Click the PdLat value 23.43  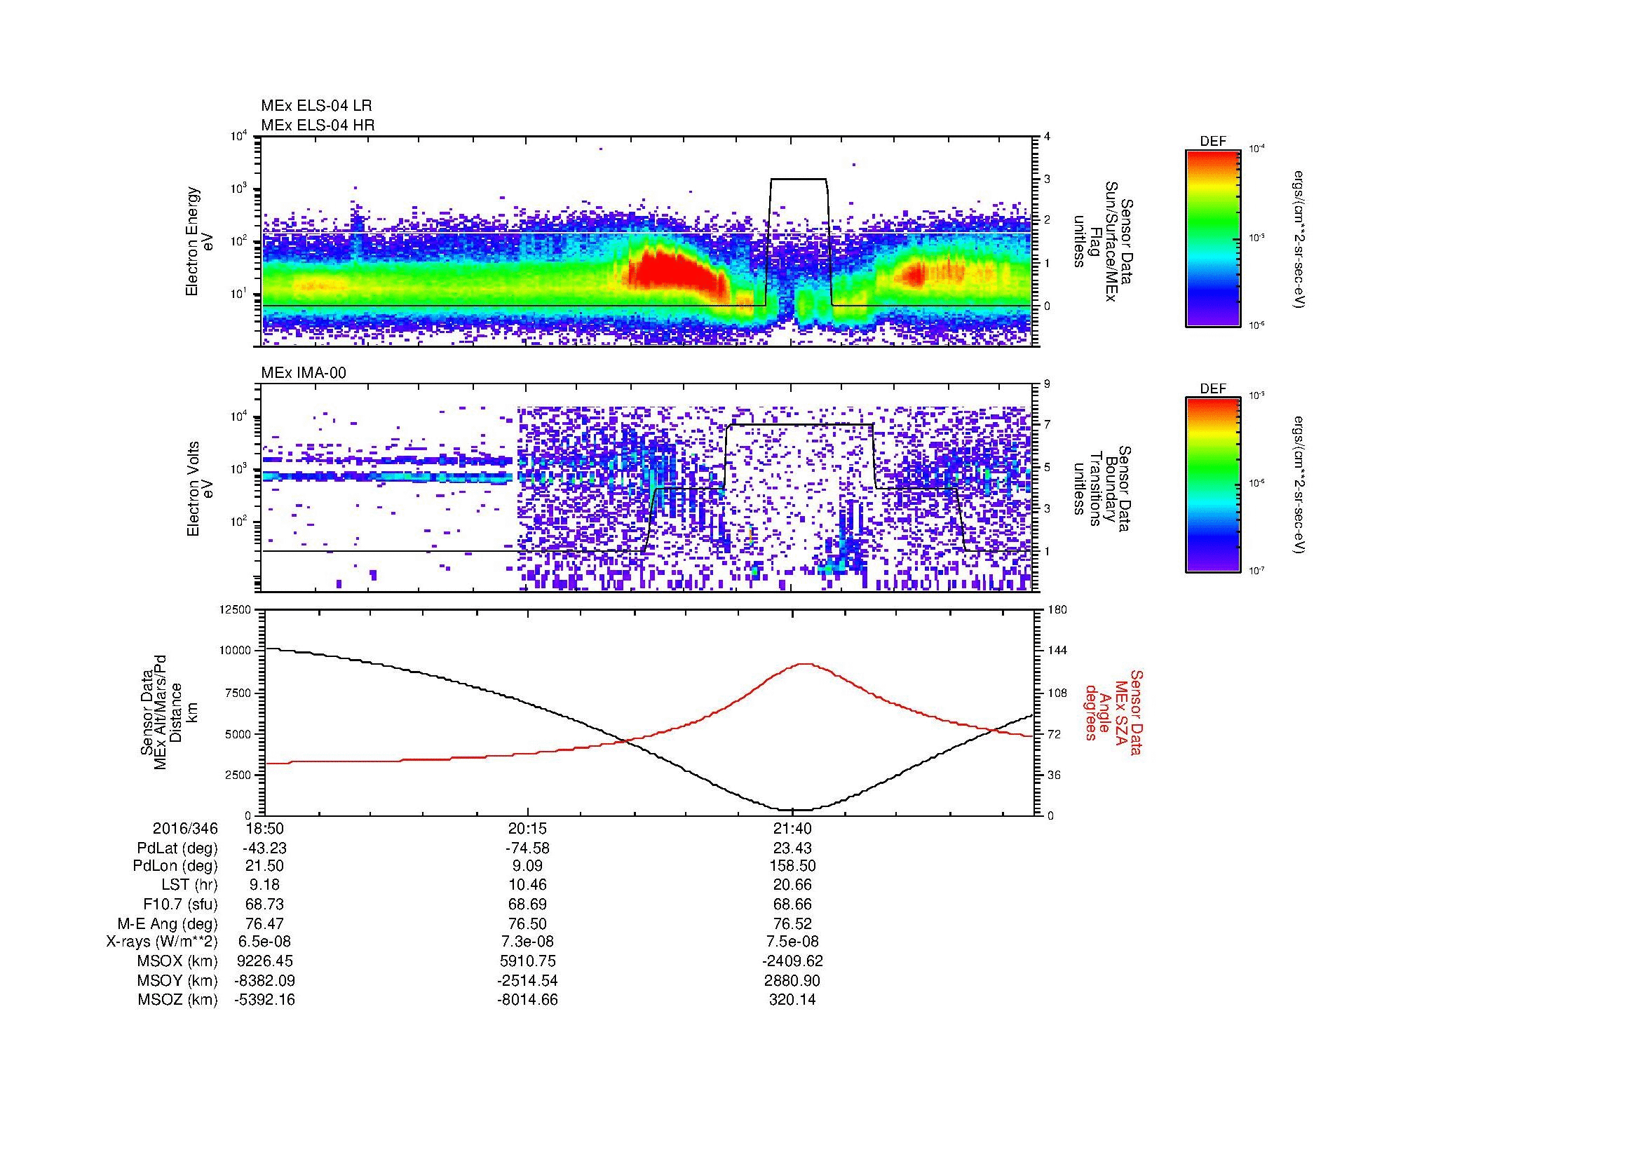[x=793, y=848]
